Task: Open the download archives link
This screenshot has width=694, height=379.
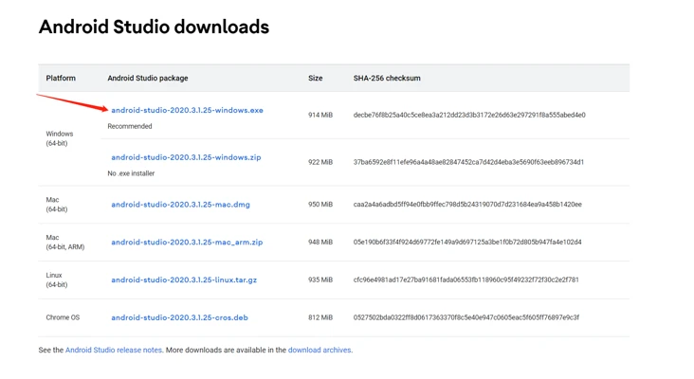Action: (x=320, y=351)
